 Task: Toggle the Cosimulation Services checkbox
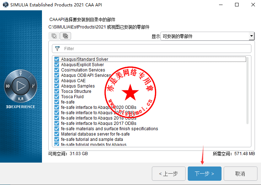[57, 70]
